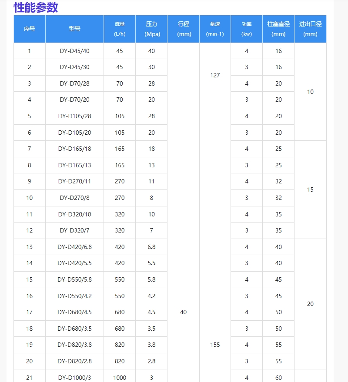Click the 性能参数 heading
Image resolution: width=348 pixels, height=382 pixels.
(36, 7)
